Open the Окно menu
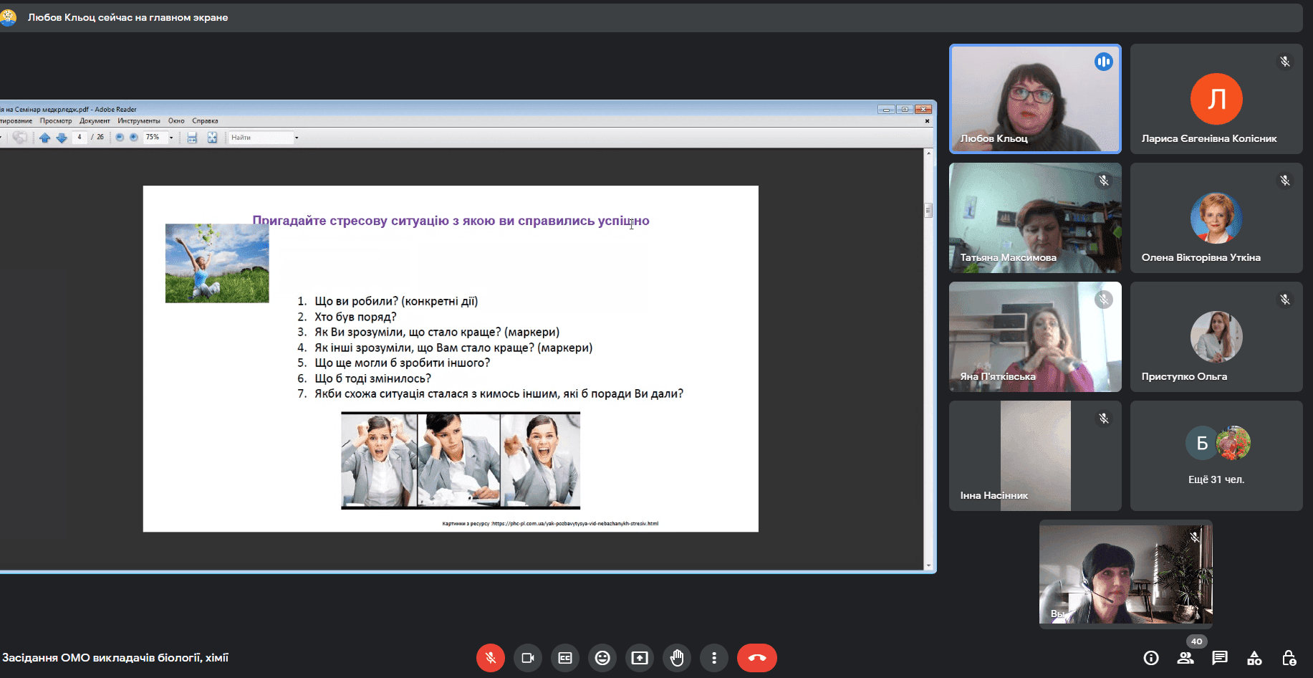The height and width of the screenshot is (678, 1313). point(176,121)
